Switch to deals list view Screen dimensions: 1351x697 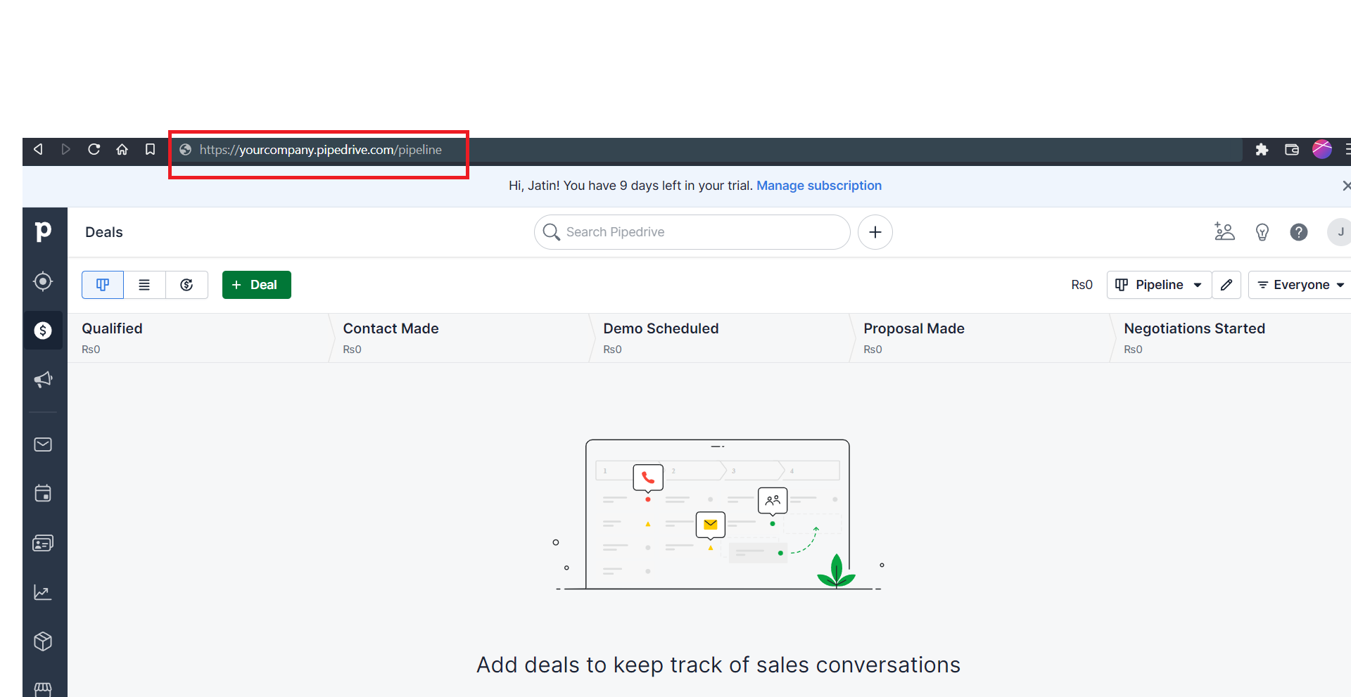[x=144, y=285]
